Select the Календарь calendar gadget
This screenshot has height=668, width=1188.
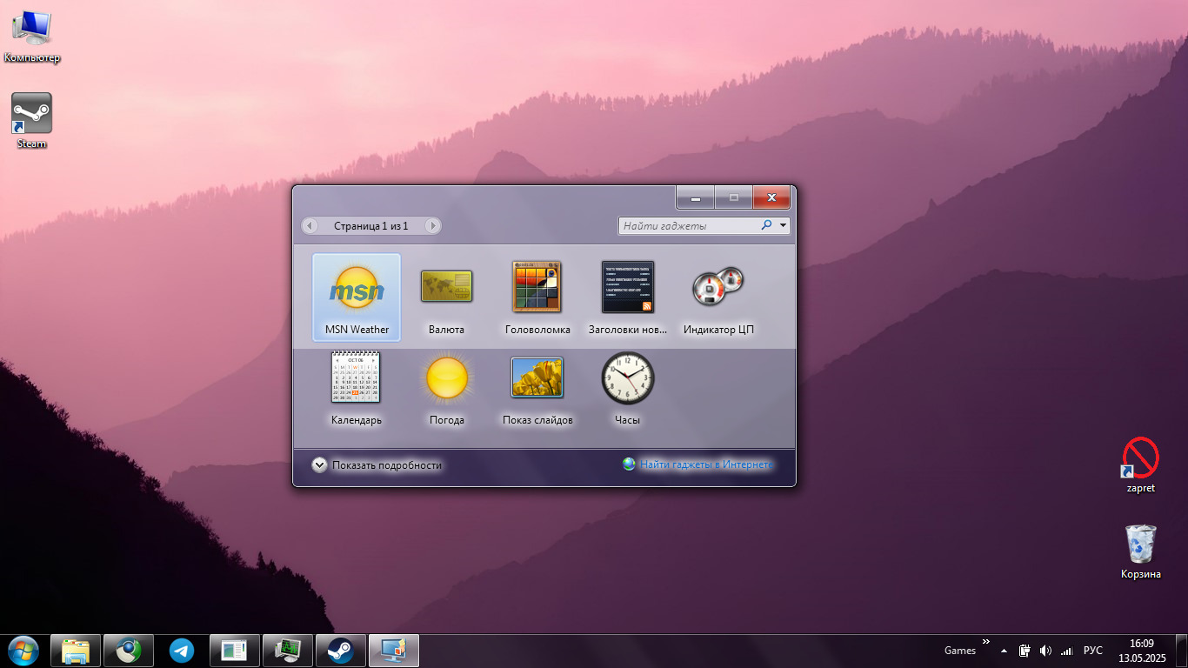[356, 387]
